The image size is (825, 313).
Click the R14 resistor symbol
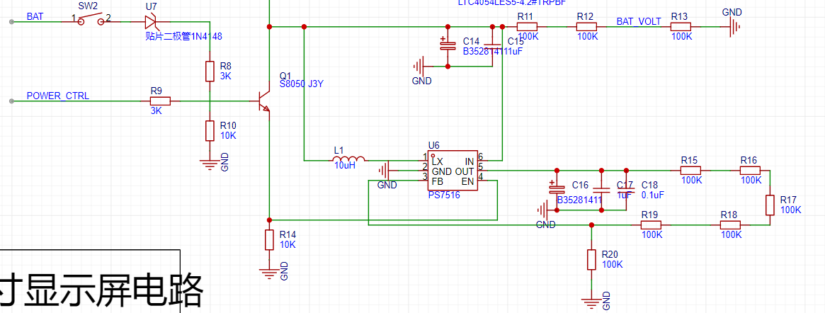coord(269,239)
